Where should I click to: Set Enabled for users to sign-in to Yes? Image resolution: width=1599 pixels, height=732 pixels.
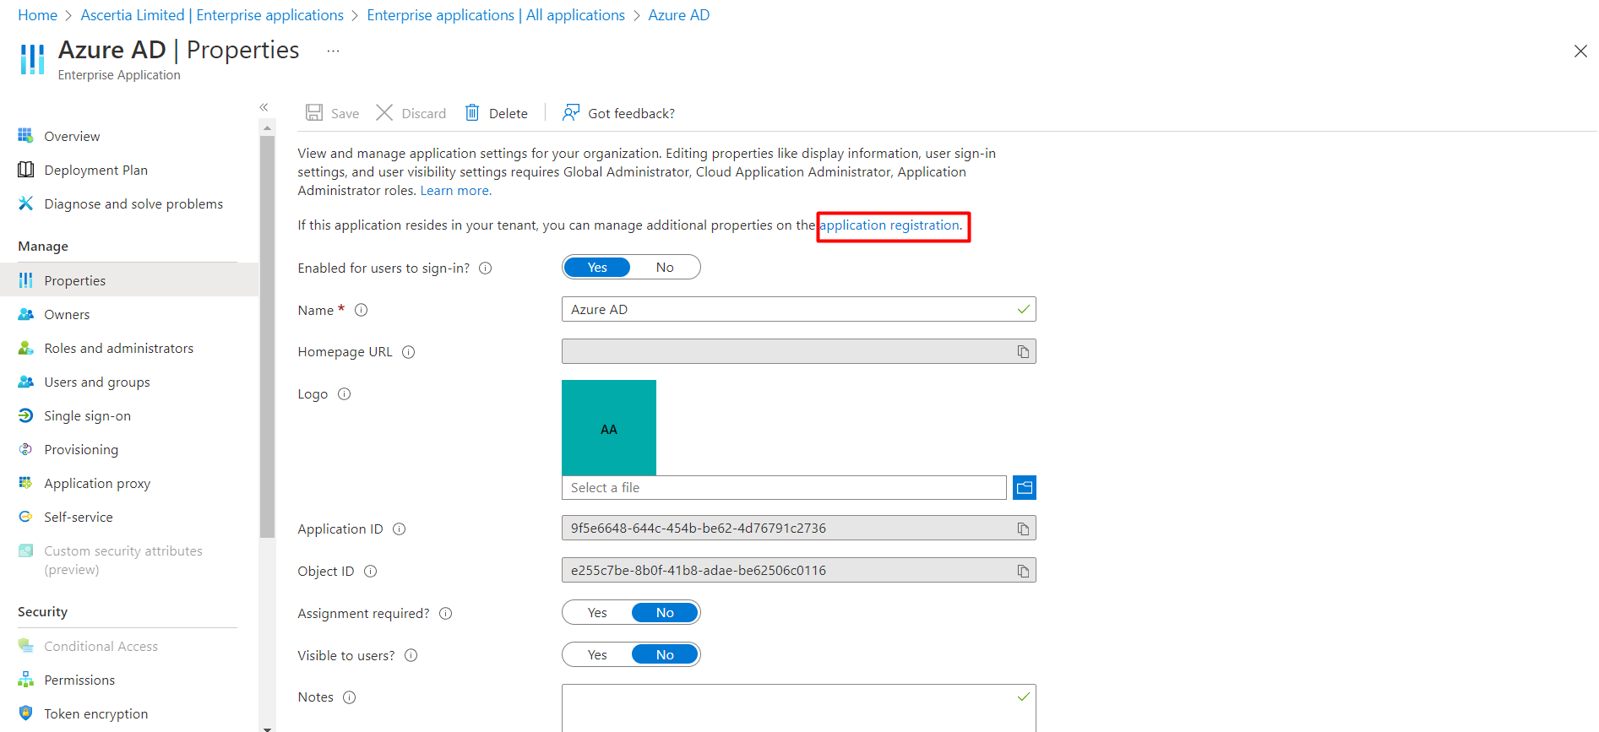[597, 267]
